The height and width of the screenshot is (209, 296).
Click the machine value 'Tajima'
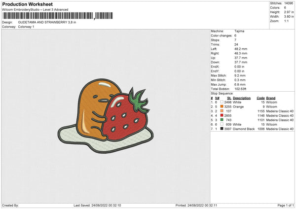point(239,31)
